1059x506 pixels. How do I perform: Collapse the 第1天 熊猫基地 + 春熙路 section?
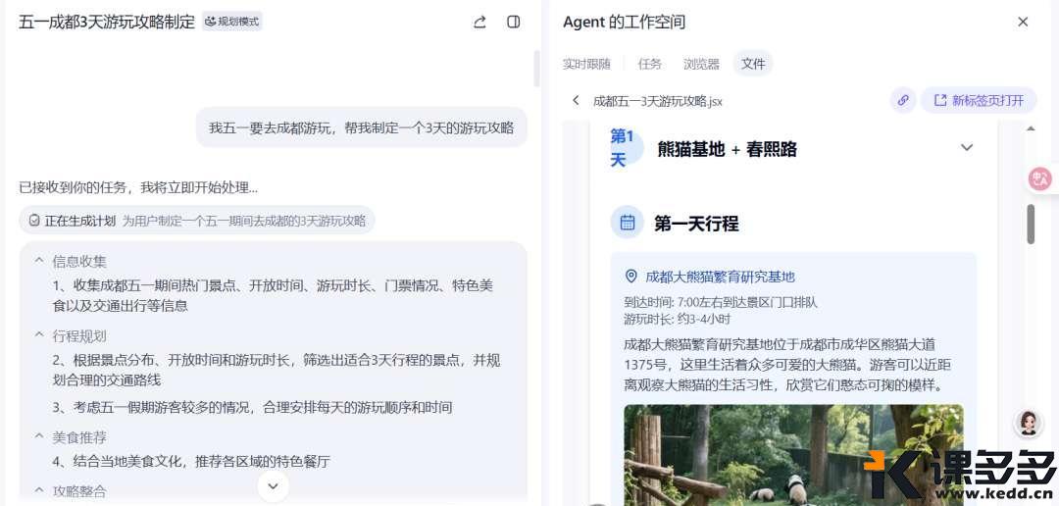tap(967, 147)
